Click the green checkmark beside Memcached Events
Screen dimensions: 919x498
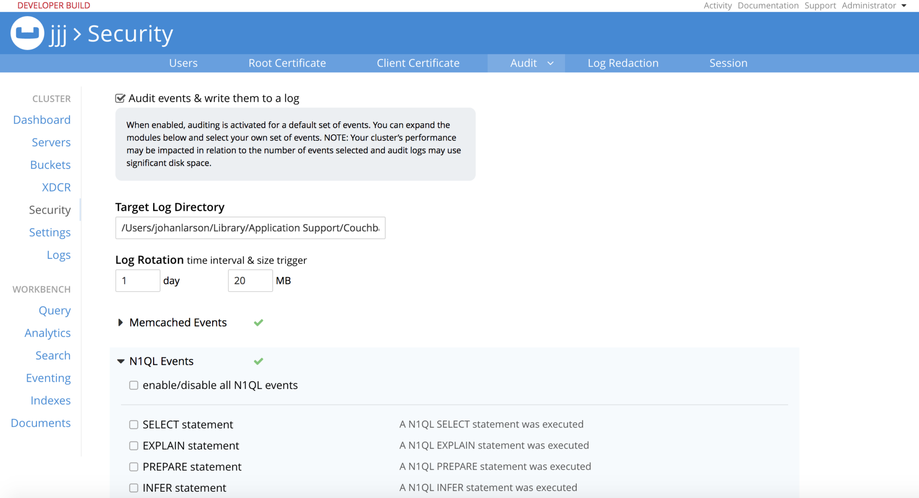click(x=258, y=322)
